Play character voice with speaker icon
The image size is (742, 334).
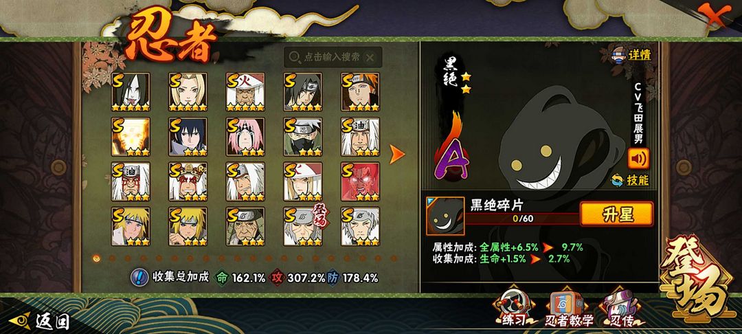pyautogui.click(x=638, y=159)
